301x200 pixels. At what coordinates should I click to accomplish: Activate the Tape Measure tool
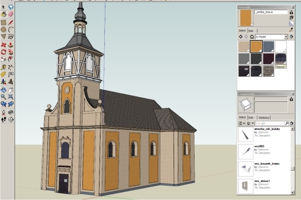pyautogui.click(x=4, y=66)
